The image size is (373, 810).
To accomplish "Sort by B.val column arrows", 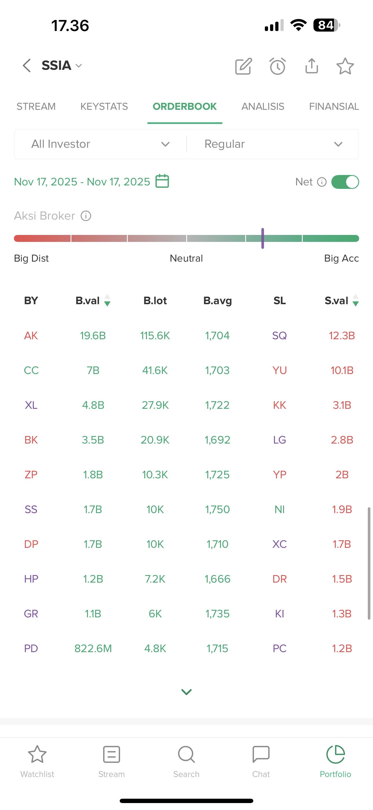I will click(107, 301).
